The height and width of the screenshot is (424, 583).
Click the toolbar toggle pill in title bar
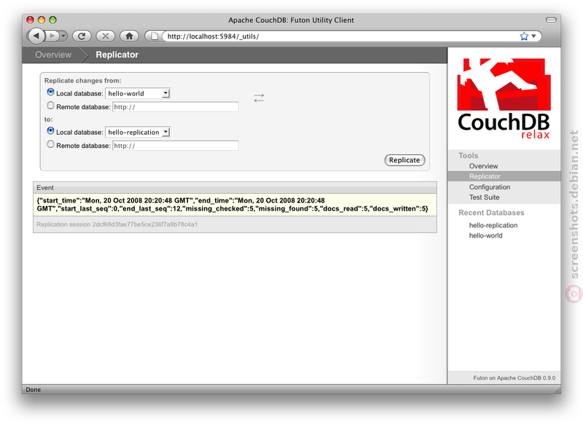click(x=551, y=20)
